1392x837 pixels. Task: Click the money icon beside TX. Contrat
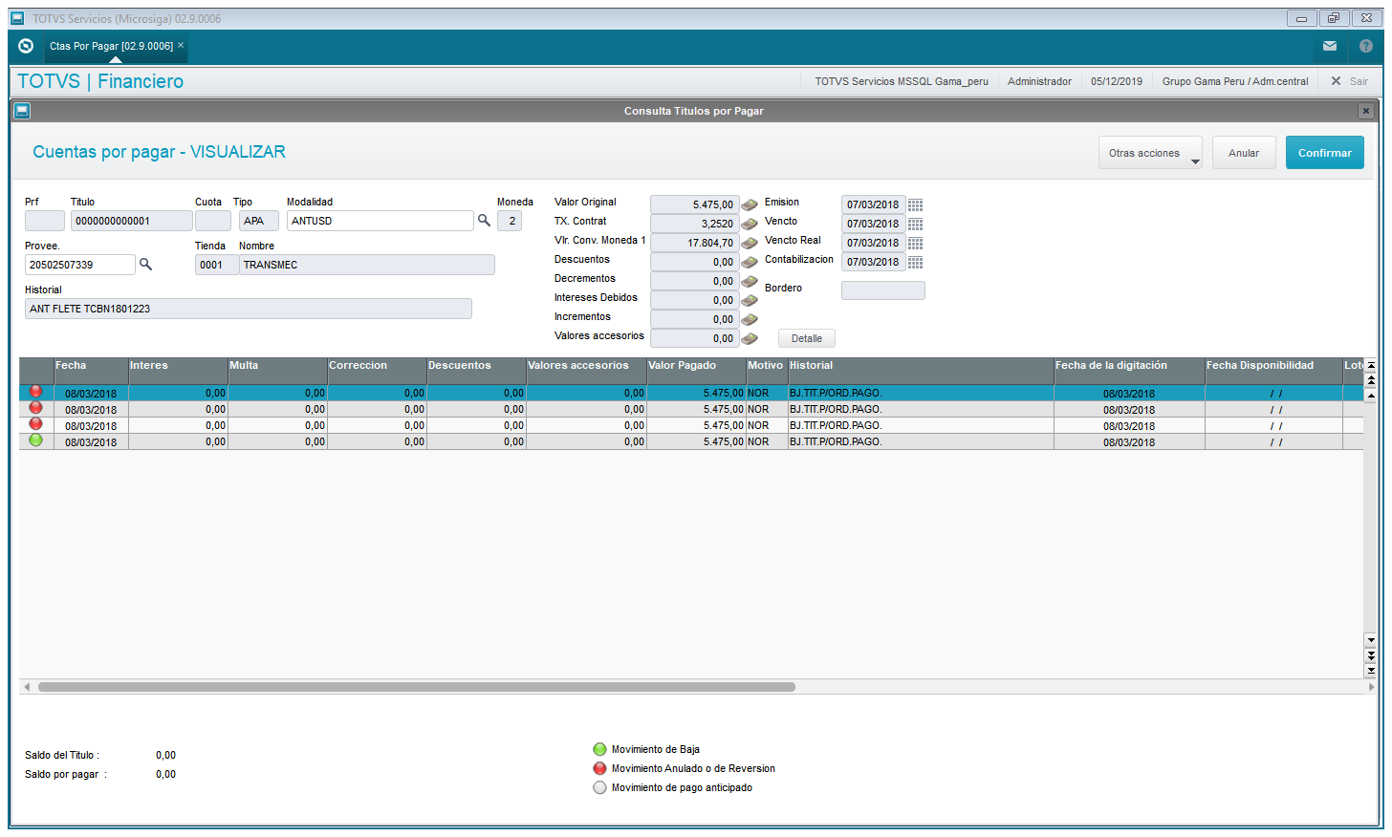coord(750,224)
